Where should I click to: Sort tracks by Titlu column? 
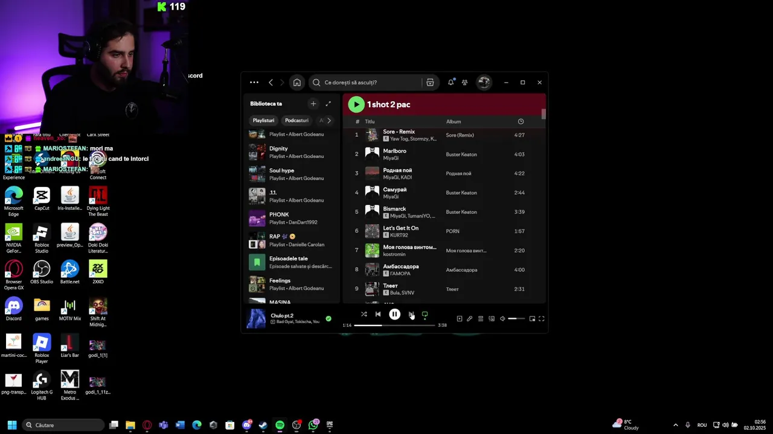[370, 122]
